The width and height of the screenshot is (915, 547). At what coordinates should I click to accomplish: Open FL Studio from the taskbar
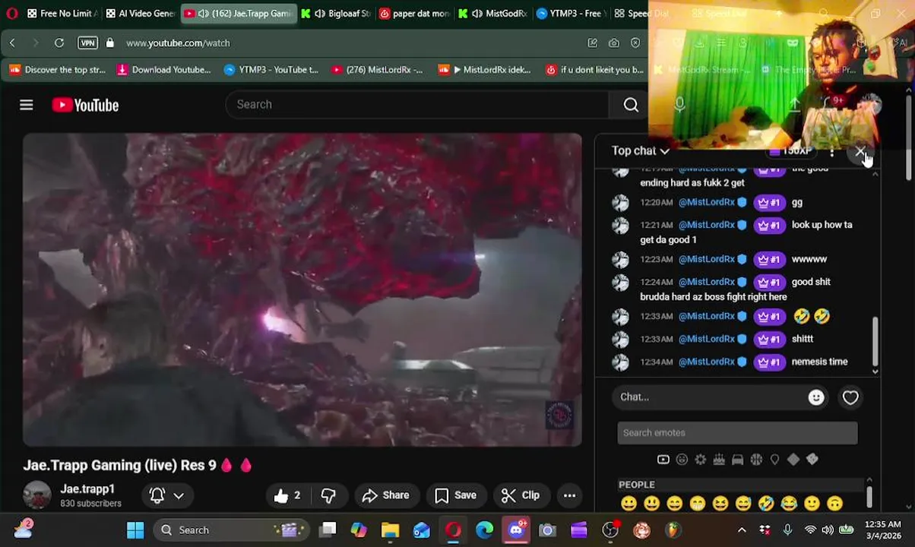tap(673, 530)
